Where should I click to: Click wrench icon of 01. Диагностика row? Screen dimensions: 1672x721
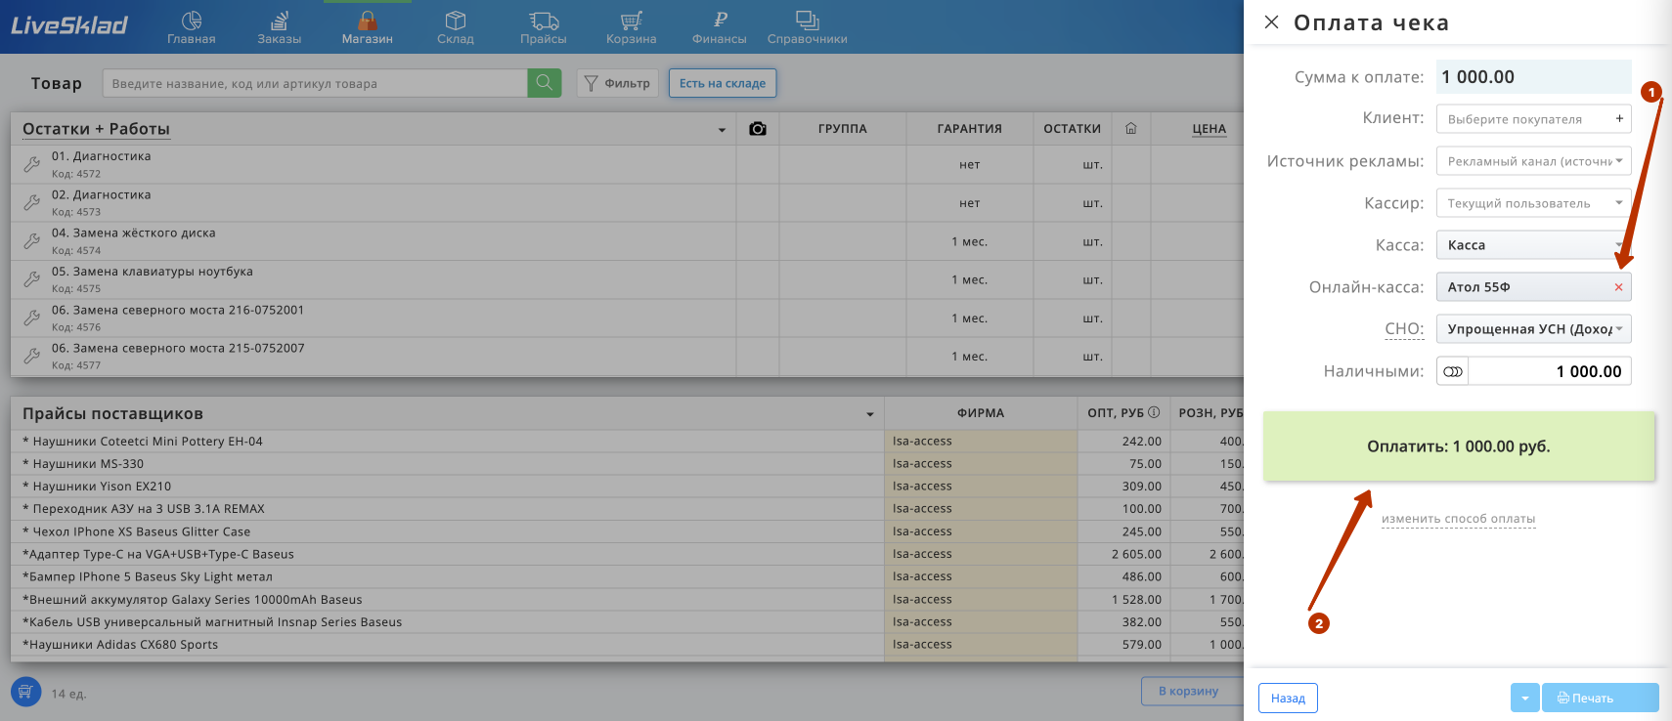click(31, 164)
